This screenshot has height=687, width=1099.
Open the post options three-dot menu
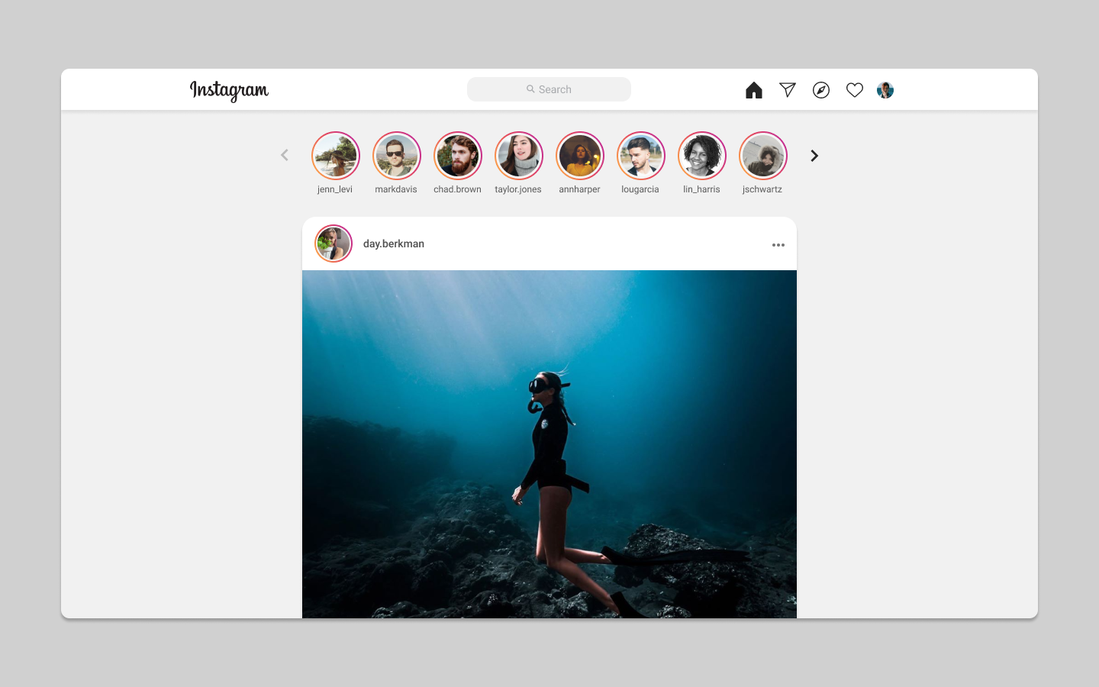778,244
